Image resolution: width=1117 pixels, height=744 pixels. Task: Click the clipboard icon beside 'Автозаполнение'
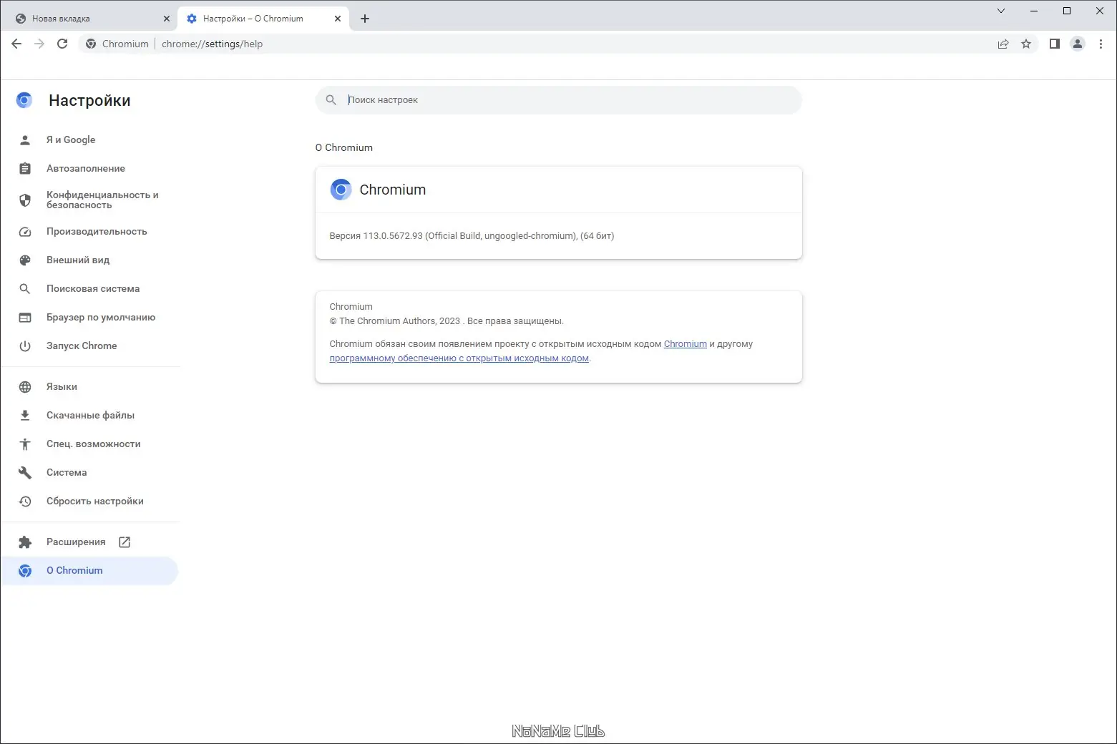pyautogui.click(x=25, y=169)
